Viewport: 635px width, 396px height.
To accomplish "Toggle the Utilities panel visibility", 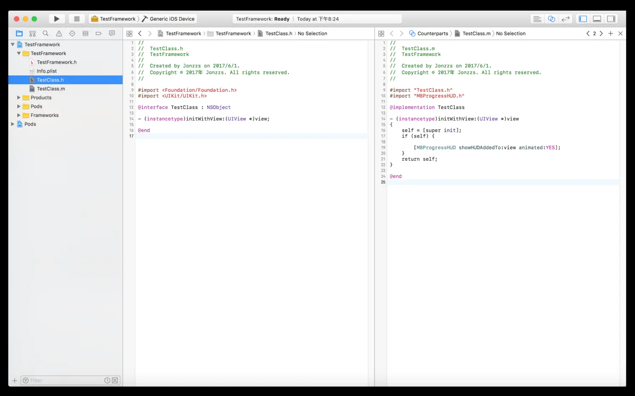I will pos(611,19).
